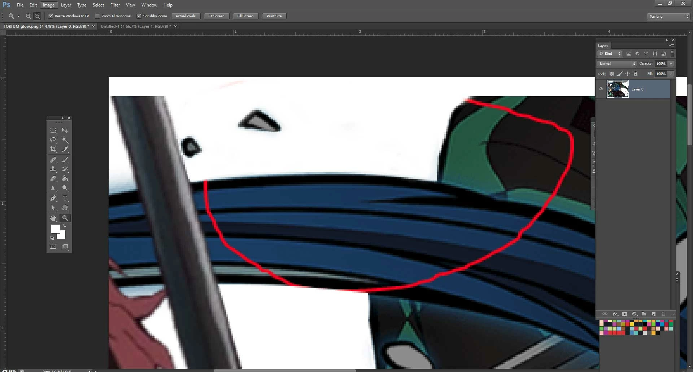Enable Zoom All Windows checkbox
This screenshot has width=693, height=372.
(x=97, y=16)
